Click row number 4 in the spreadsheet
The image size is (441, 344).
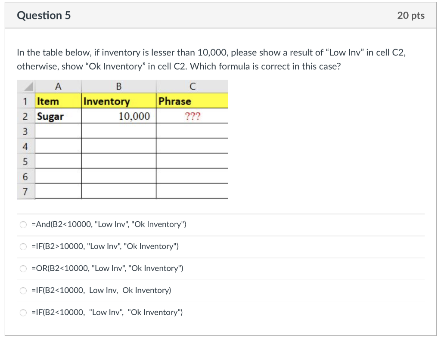click(25, 146)
